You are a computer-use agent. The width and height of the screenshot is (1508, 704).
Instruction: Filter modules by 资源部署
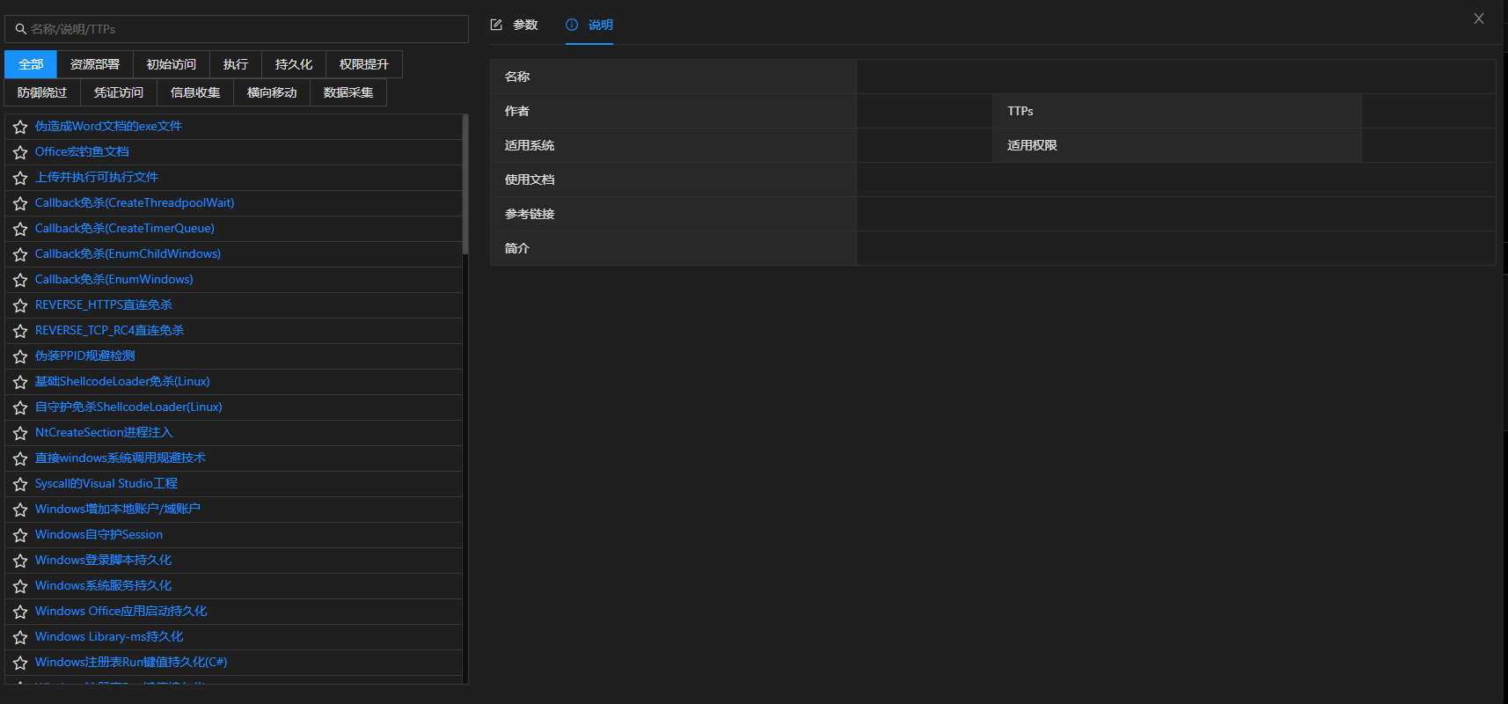(95, 64)
